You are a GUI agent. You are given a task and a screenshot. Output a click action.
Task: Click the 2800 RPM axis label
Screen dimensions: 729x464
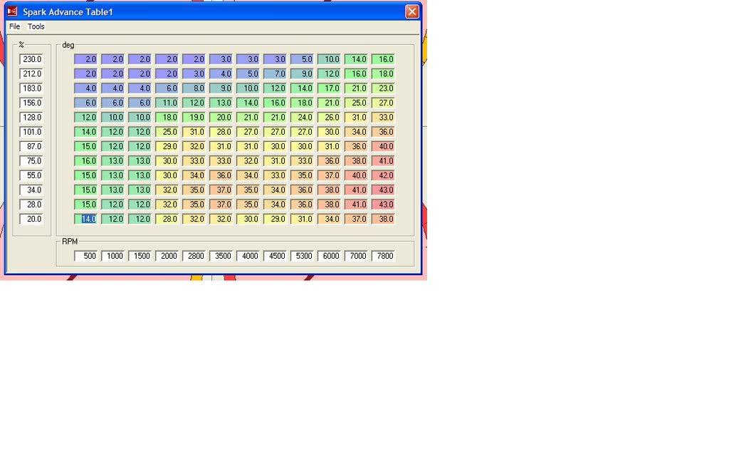[195, 256]
